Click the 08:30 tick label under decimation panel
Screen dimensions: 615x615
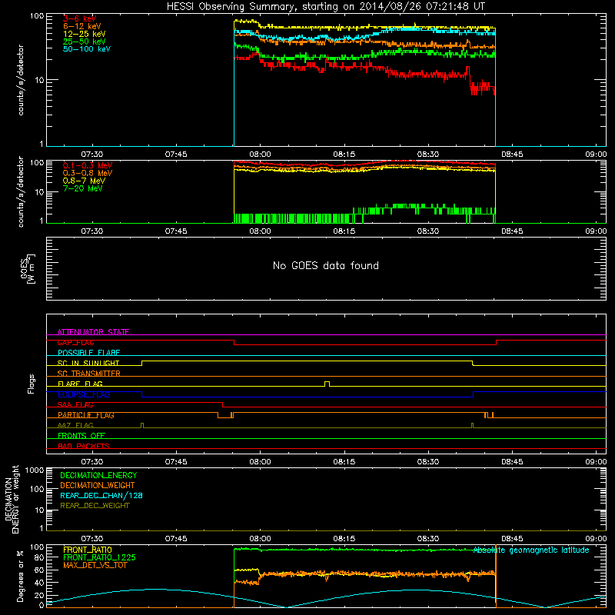click(x=428, y=539)
